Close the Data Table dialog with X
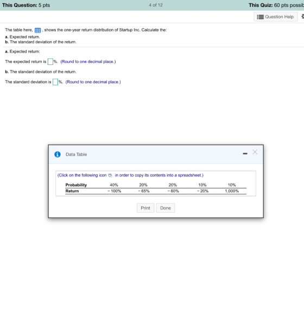Screen dimensions: 304x314 coord(255,152)
